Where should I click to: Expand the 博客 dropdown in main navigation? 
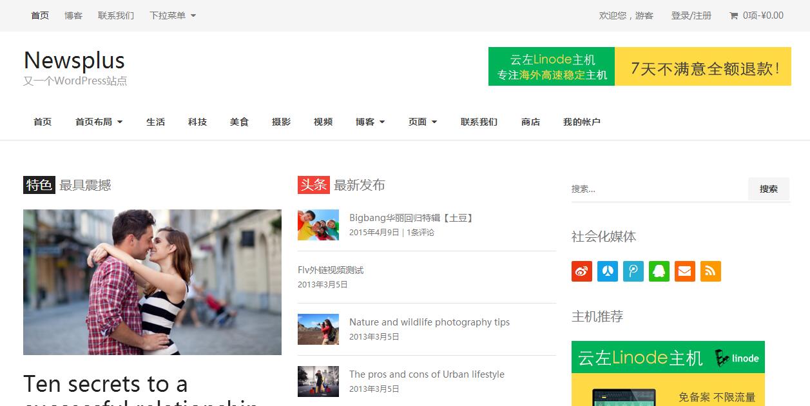[x=370, y=122]
